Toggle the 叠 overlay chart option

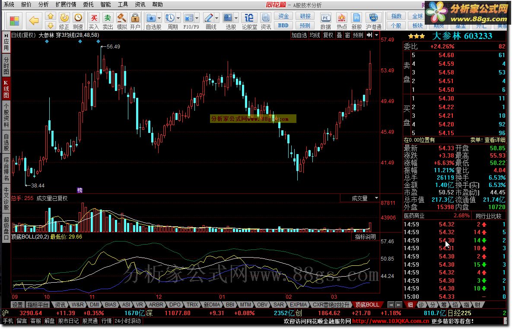[x=339, y=35]
